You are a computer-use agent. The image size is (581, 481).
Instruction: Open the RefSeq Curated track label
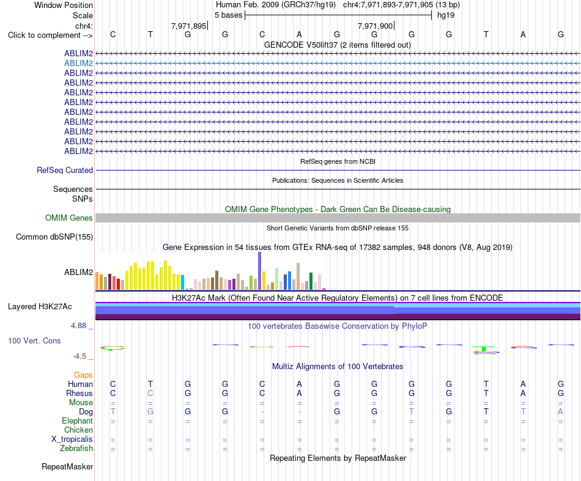coord(64,171)
